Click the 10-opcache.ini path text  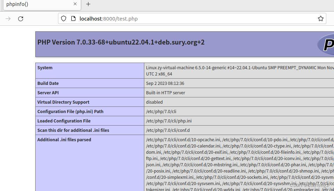[x=183, y=140]
